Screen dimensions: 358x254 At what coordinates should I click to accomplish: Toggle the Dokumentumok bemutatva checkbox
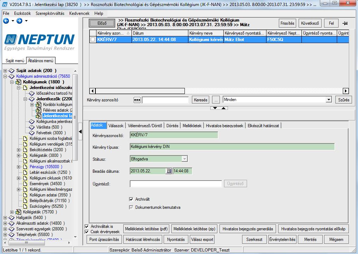tap(131, 207)
